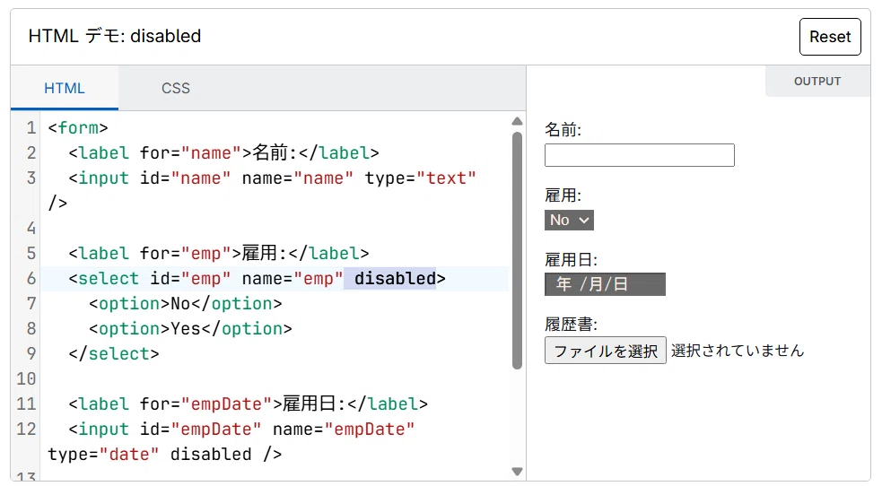This screenshot has height=486, width=882.
Task: Click the code editor vertical scrollbar thumb
Action: tap(518, 250)
